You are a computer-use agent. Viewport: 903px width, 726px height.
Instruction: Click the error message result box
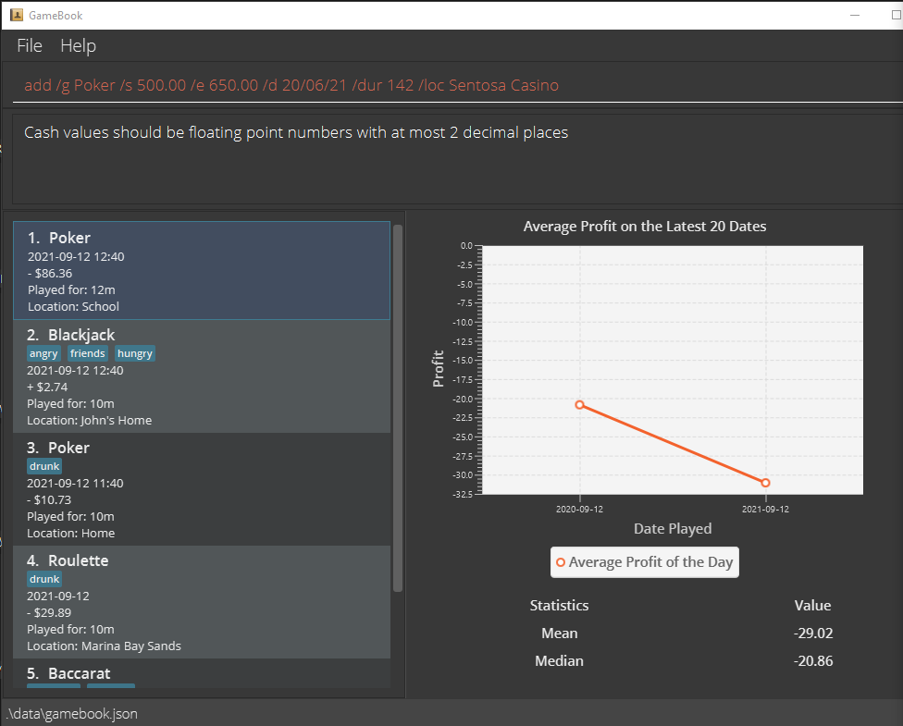tap(458, 159)
